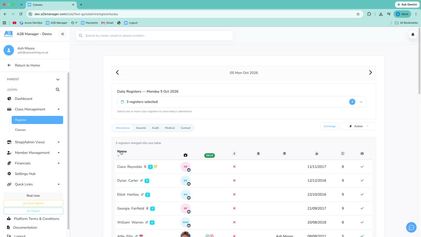Click Clara Reynolds' yellow heart medical icon

click(156, 167)
